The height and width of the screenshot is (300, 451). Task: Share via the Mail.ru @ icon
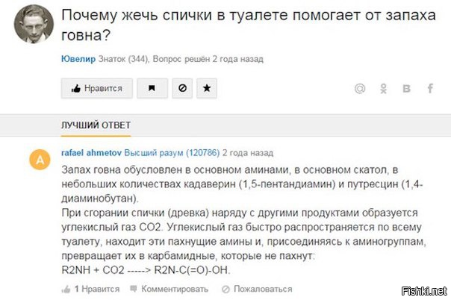pyautogui.click(x=360, y=89)
